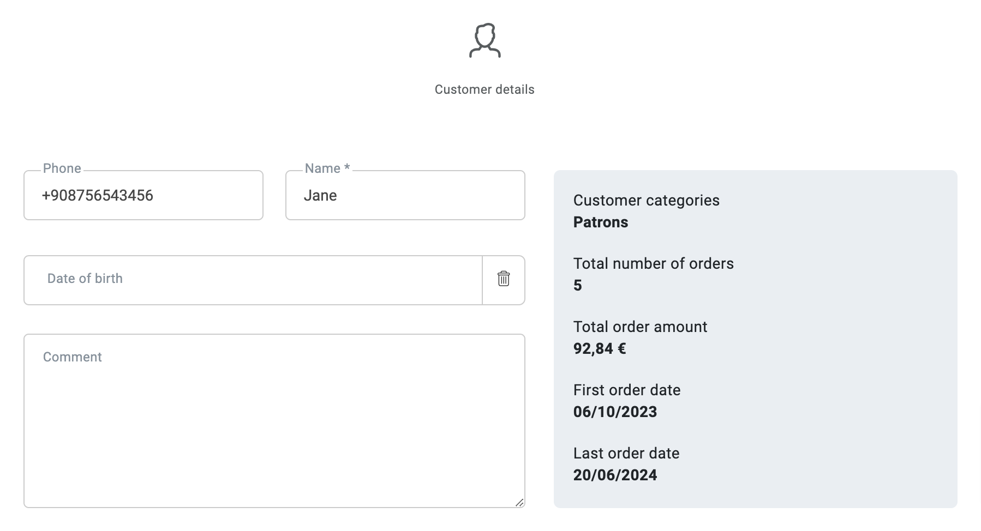Click the date 06/10/2023
981x531 pixels.
click(x=615, y=412)
